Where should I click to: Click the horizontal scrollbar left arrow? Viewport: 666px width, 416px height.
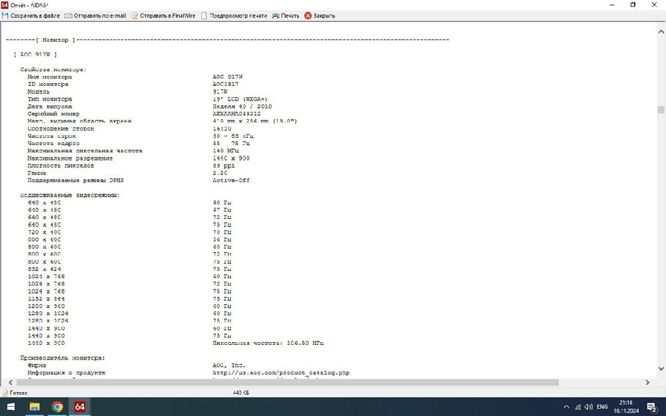point(11,383)
